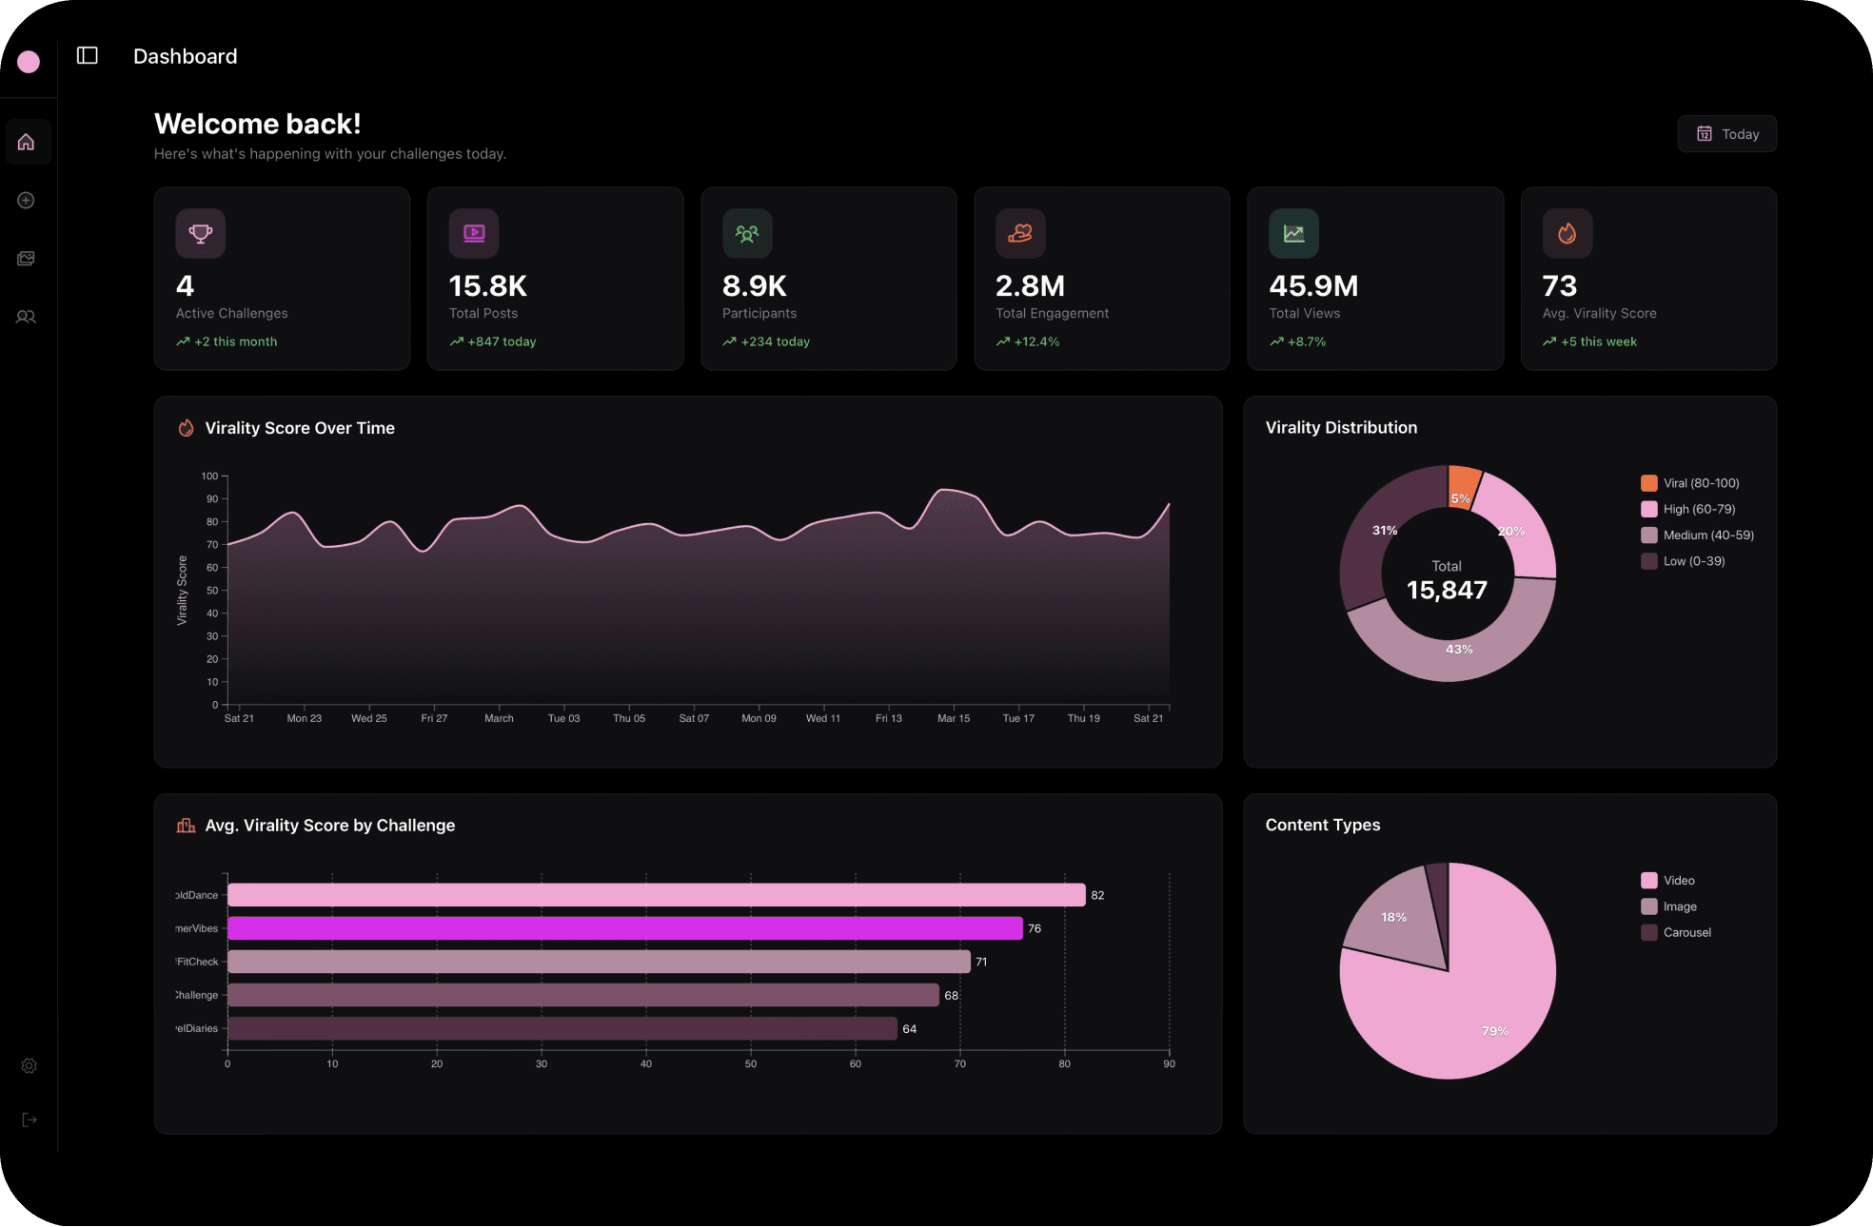1873x1227 pixels.
Task: Click the trophy Active Challenges icon
Action: [x=201, y=233]
